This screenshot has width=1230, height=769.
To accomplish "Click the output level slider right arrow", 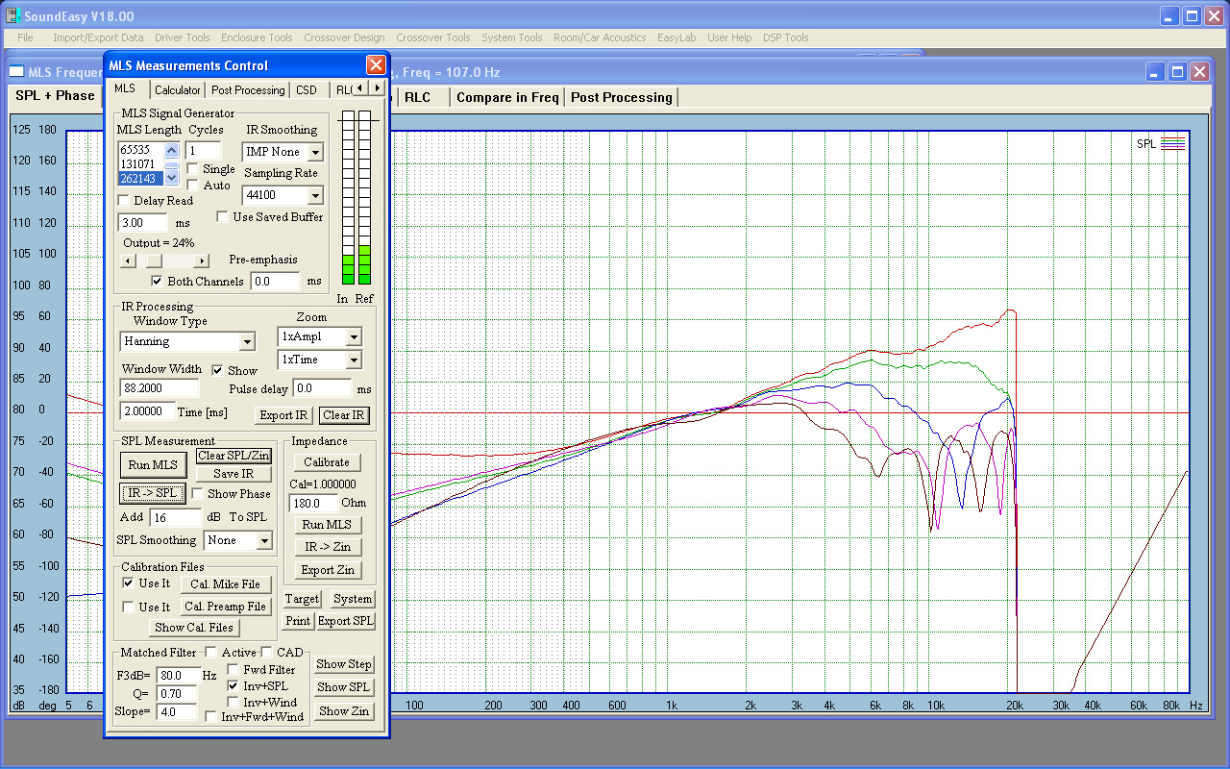I will pyautogui.click(x=201, y=260).
